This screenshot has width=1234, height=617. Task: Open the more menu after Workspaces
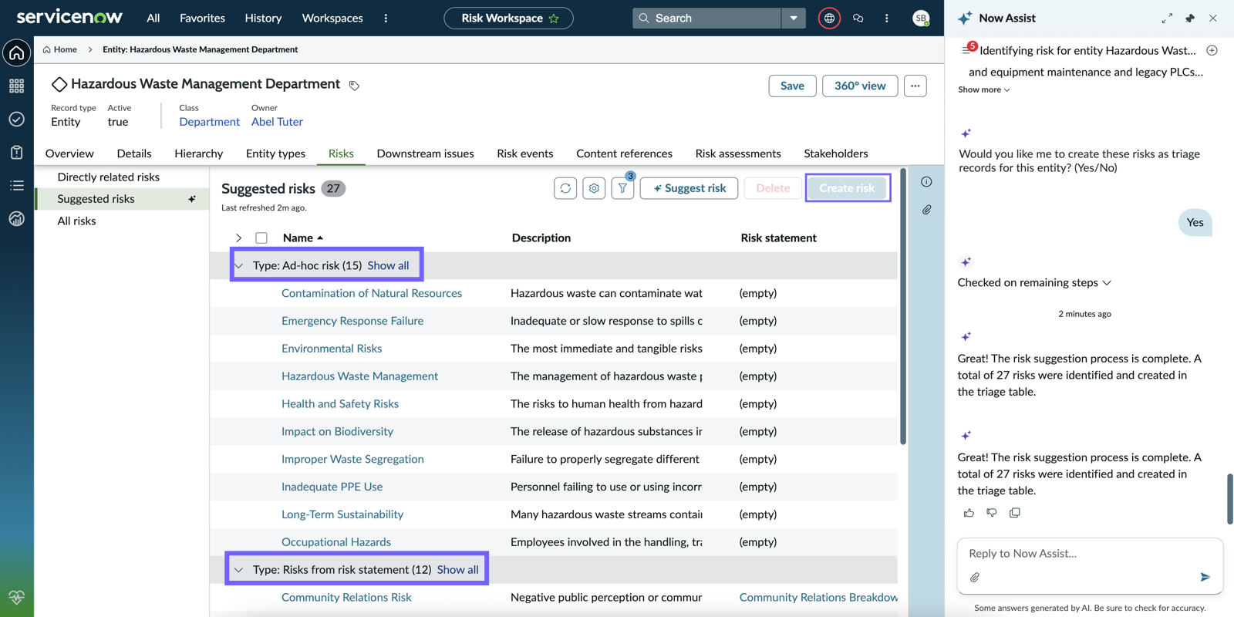point(386,18)
